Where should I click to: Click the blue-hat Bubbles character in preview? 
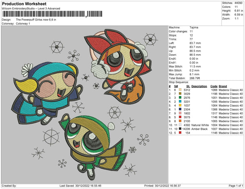click(47, 94)
